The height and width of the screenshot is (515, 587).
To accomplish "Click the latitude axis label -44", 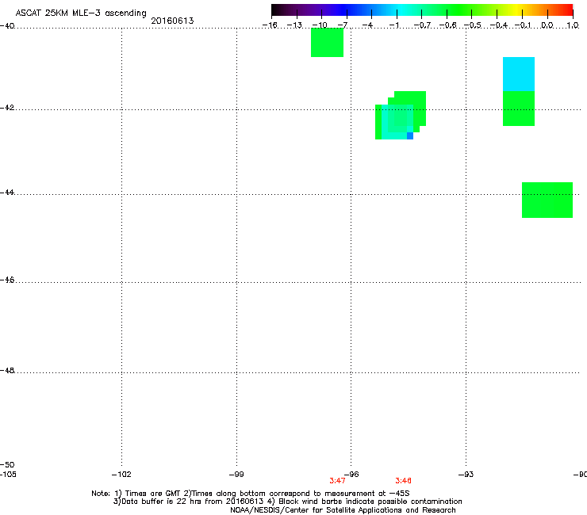I will pyautogui.click(x=7, y=193).
